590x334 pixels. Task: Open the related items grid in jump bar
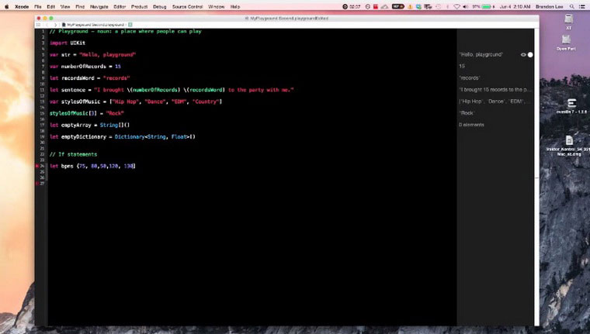click(38, 25)
